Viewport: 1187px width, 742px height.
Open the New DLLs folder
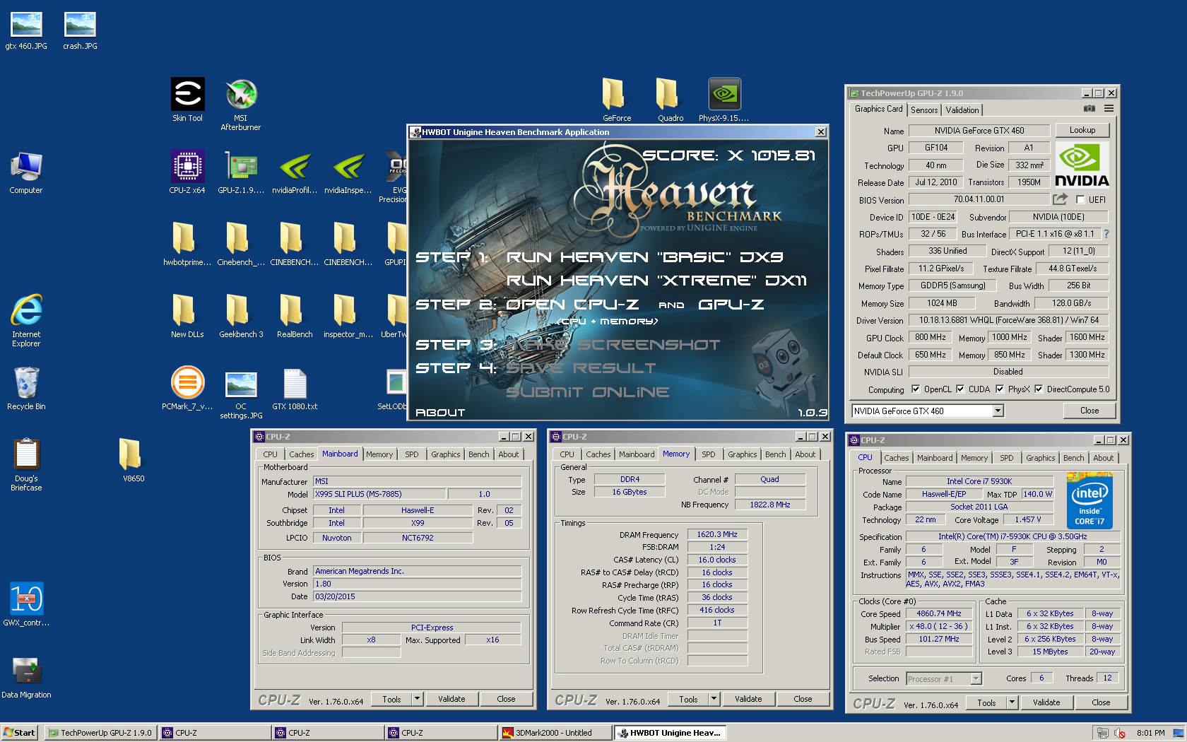tap(187, 316)
